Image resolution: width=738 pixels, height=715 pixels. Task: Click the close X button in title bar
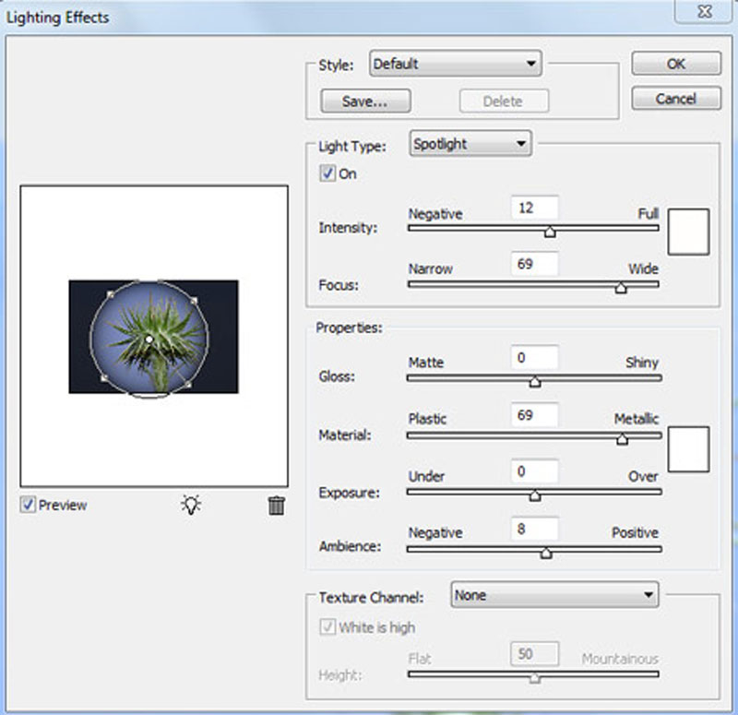(x=706, y=13)
